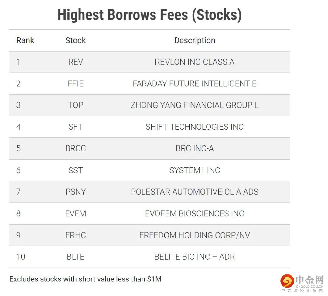Click Polestar Automotive description cell

click(194, 192)
